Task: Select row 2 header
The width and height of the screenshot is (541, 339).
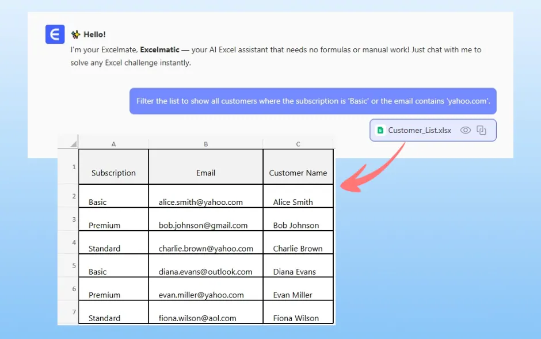Action: pyautogui.click(x=74, y=196)
